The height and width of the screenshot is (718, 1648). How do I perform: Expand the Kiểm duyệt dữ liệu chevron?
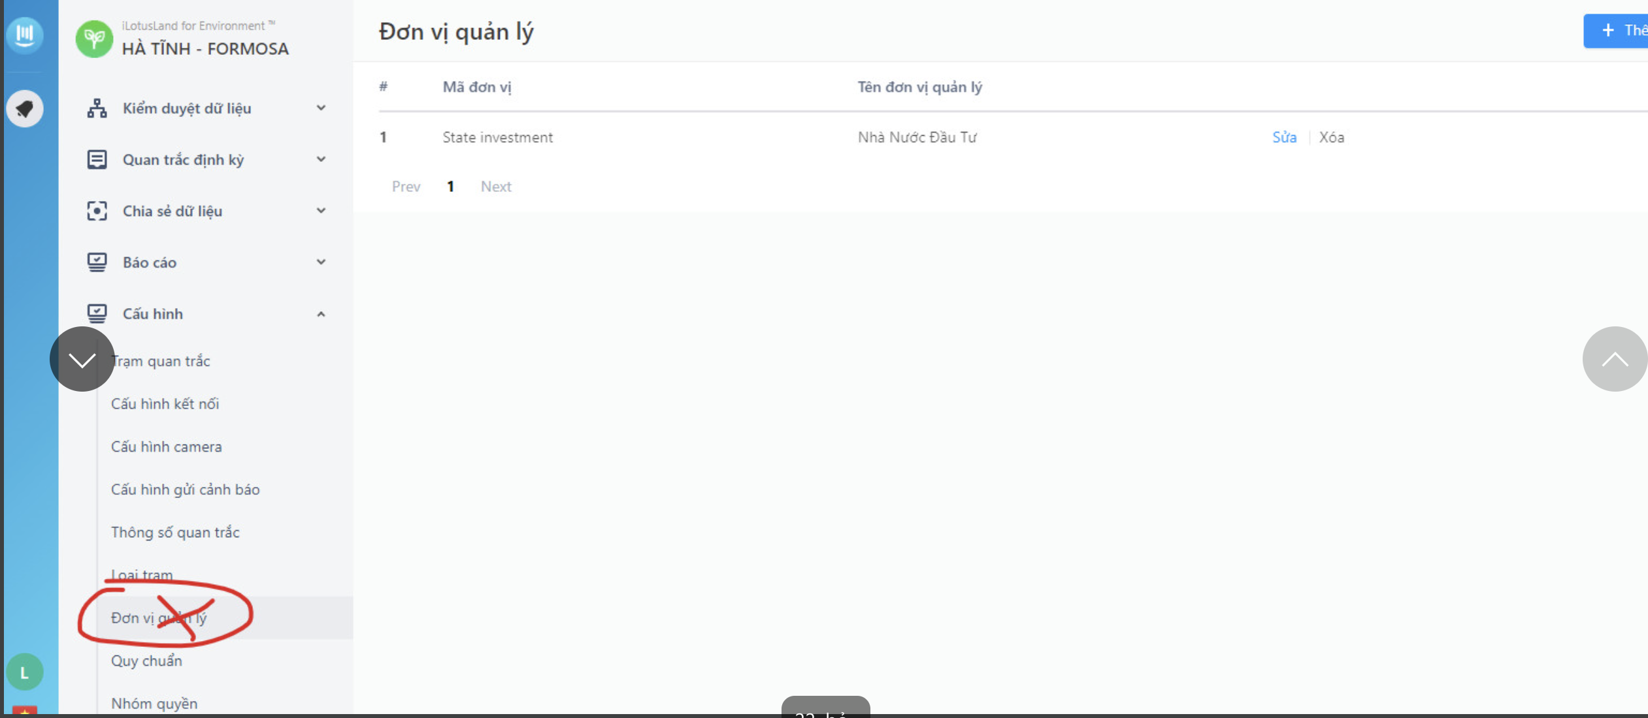click(x=321, y=108)
